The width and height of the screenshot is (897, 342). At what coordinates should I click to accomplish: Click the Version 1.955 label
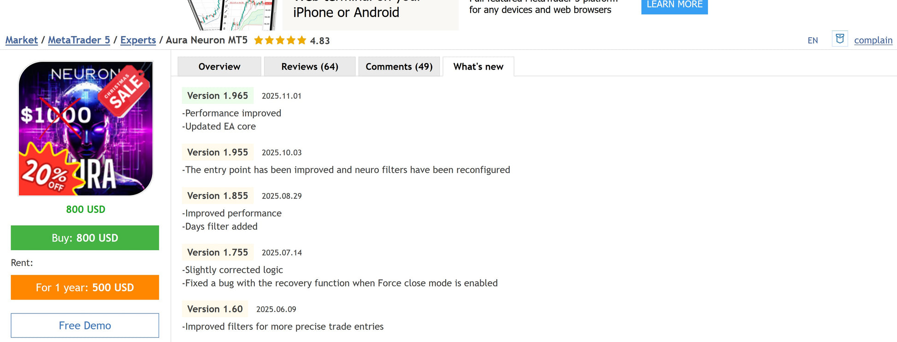218,153
